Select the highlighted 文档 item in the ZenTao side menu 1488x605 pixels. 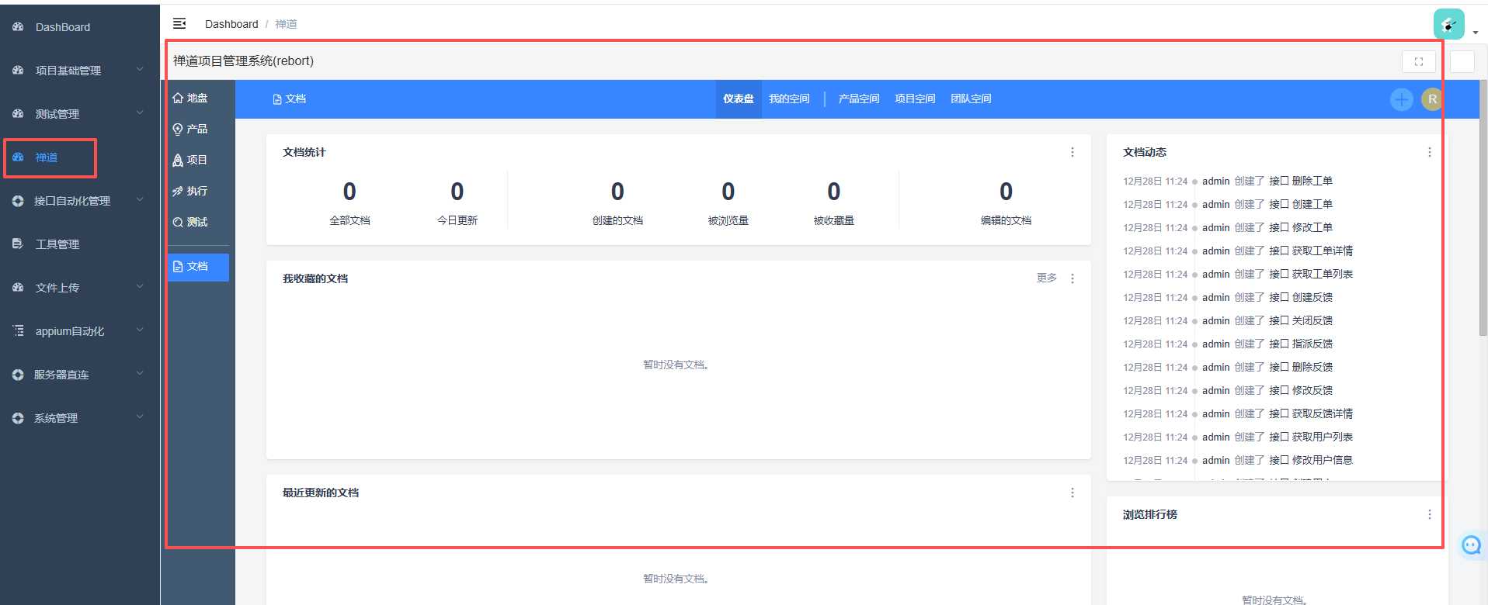pos(198,267)
